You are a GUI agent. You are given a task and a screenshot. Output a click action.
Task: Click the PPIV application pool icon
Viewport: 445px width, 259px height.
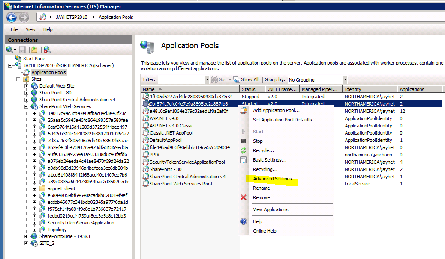click(146, 155)
